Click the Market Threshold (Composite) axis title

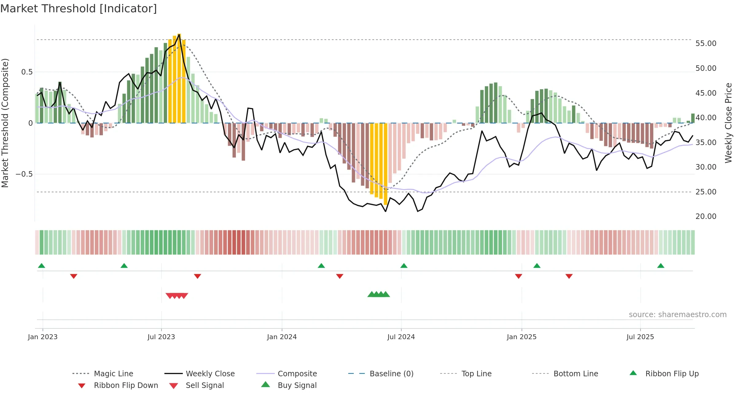(x=5, y=123)
